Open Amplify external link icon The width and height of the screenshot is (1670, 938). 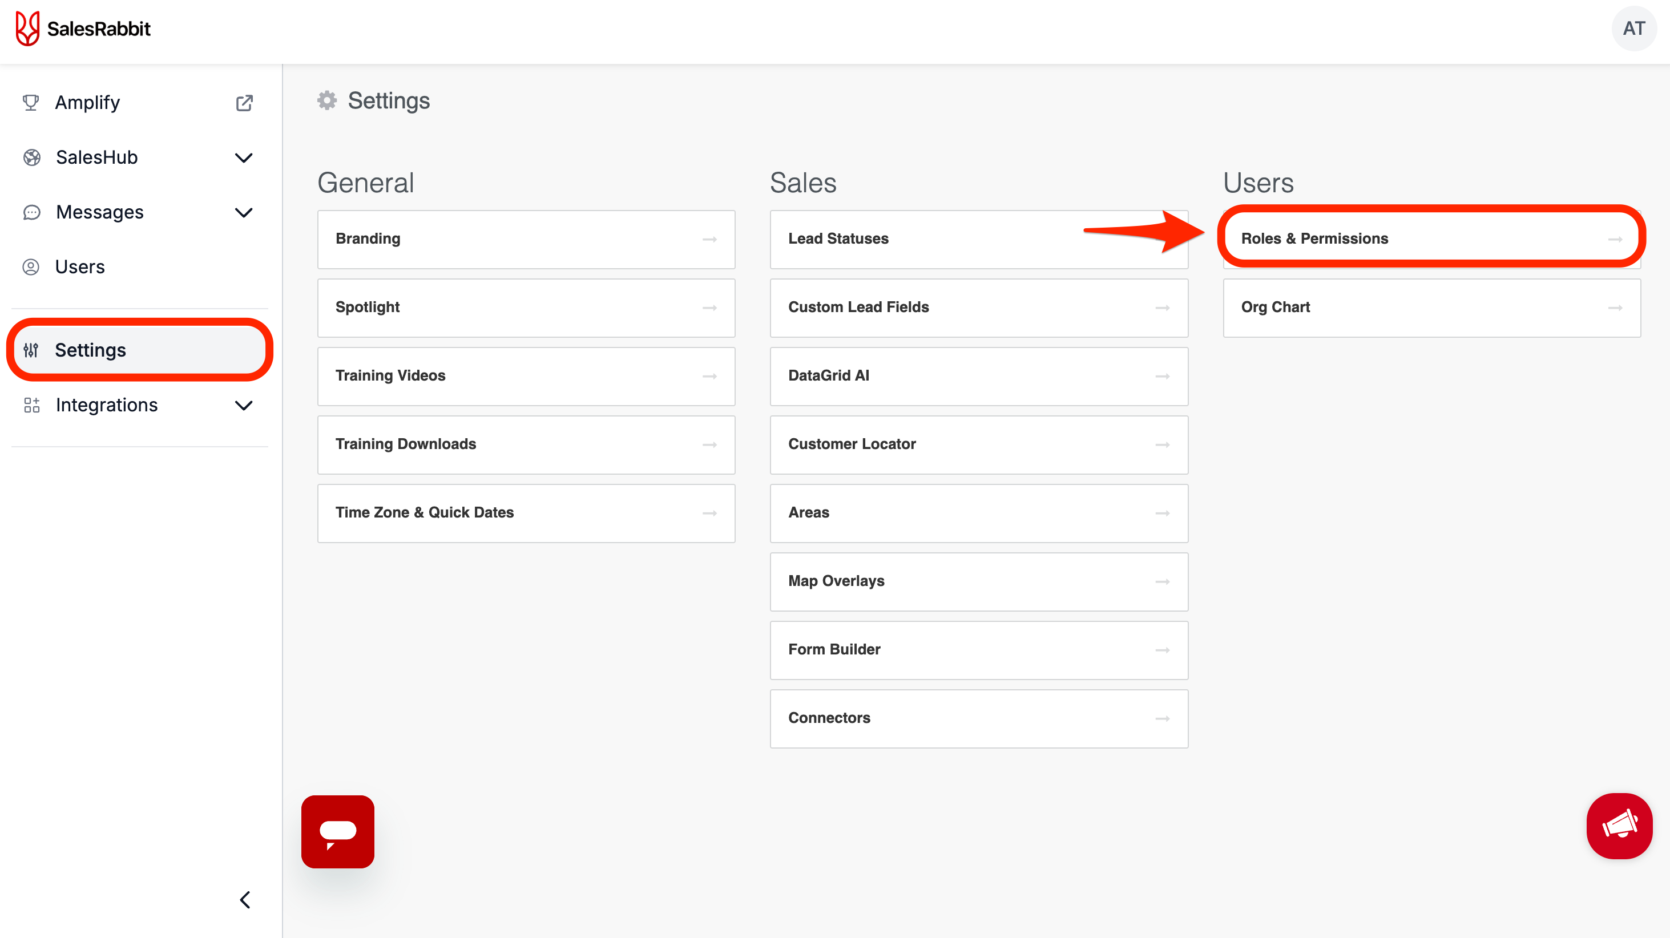(244, 103)
